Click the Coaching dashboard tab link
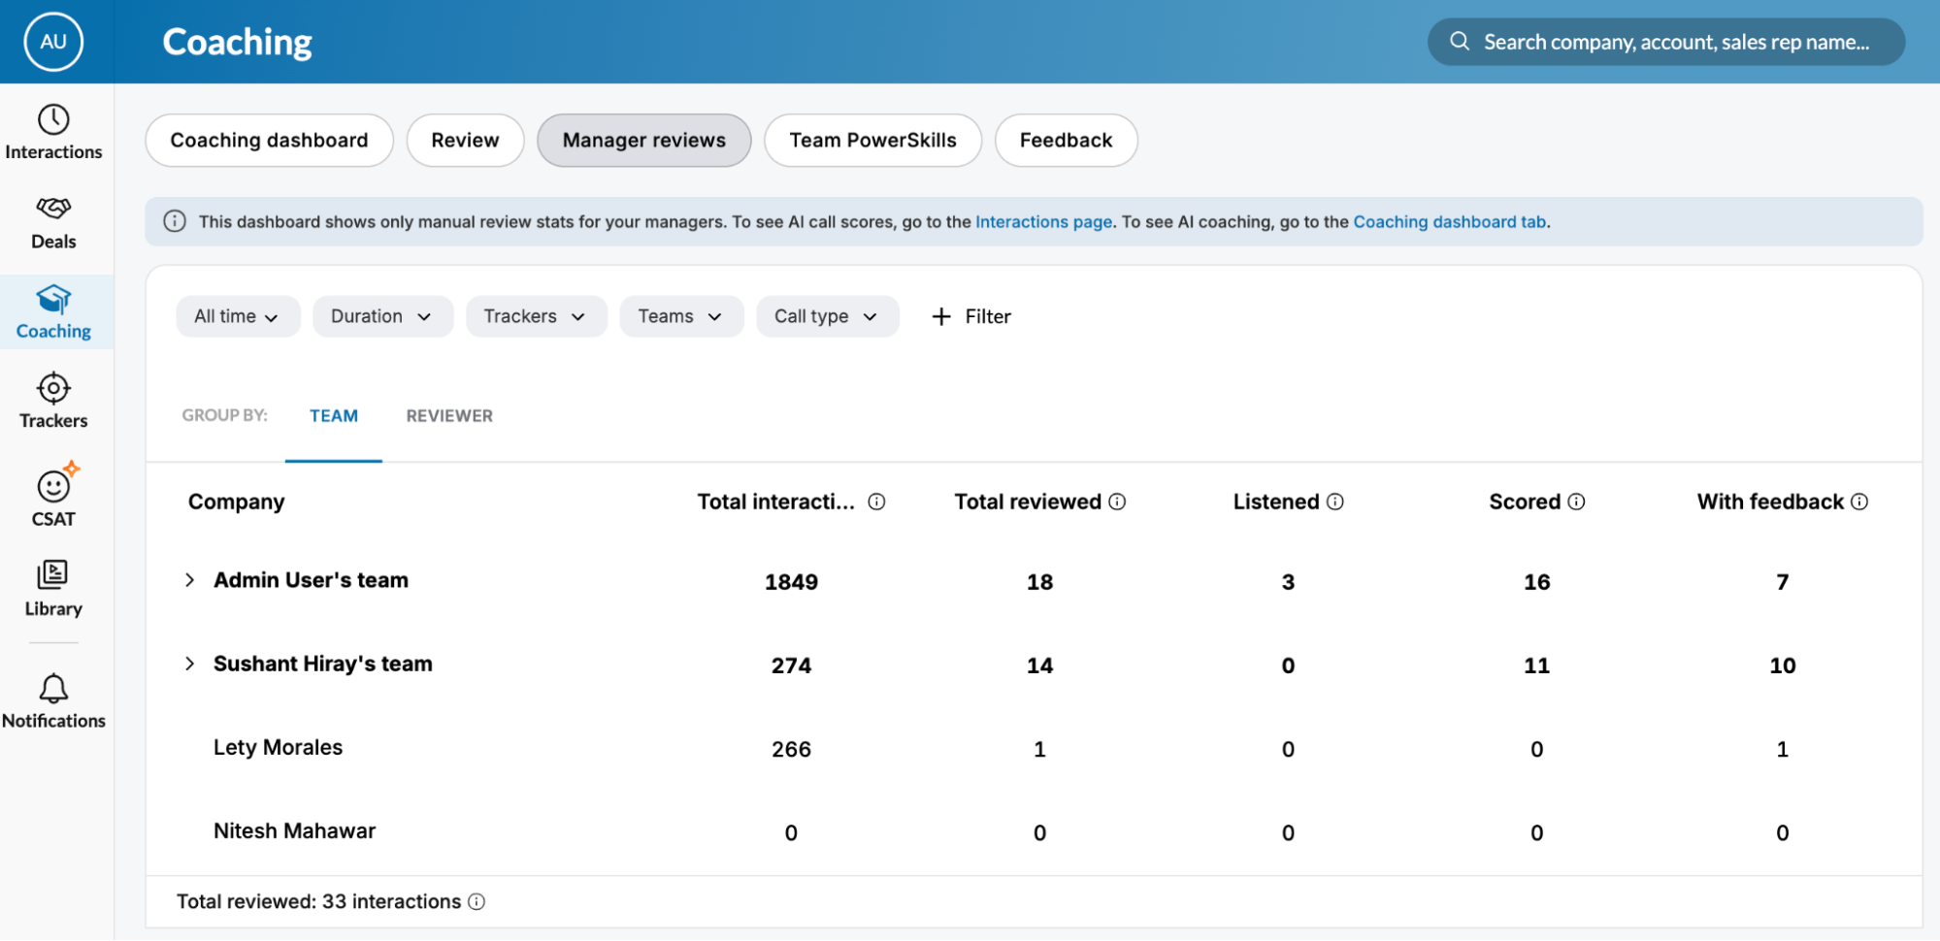Screen dimensions: 1940x941 pos(1449,221)
